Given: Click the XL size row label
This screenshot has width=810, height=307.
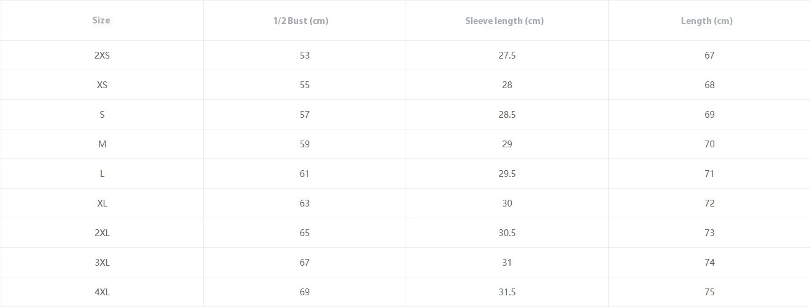Looking at the screenshot, I should click(x=102, y=203).
